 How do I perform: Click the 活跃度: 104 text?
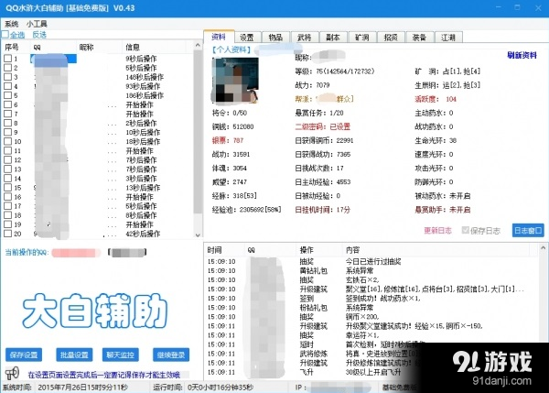point(436,99)
